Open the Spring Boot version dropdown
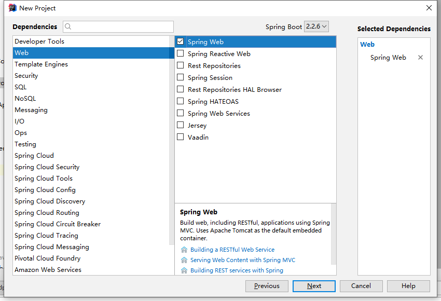441x301 pixels. (316, 26)
